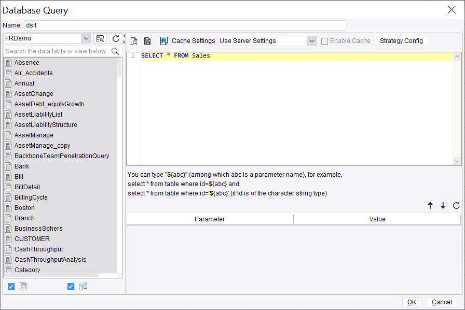Select the Value column header
The height and width of the screenshot is (310, 465).
click(x=377, y=218)
